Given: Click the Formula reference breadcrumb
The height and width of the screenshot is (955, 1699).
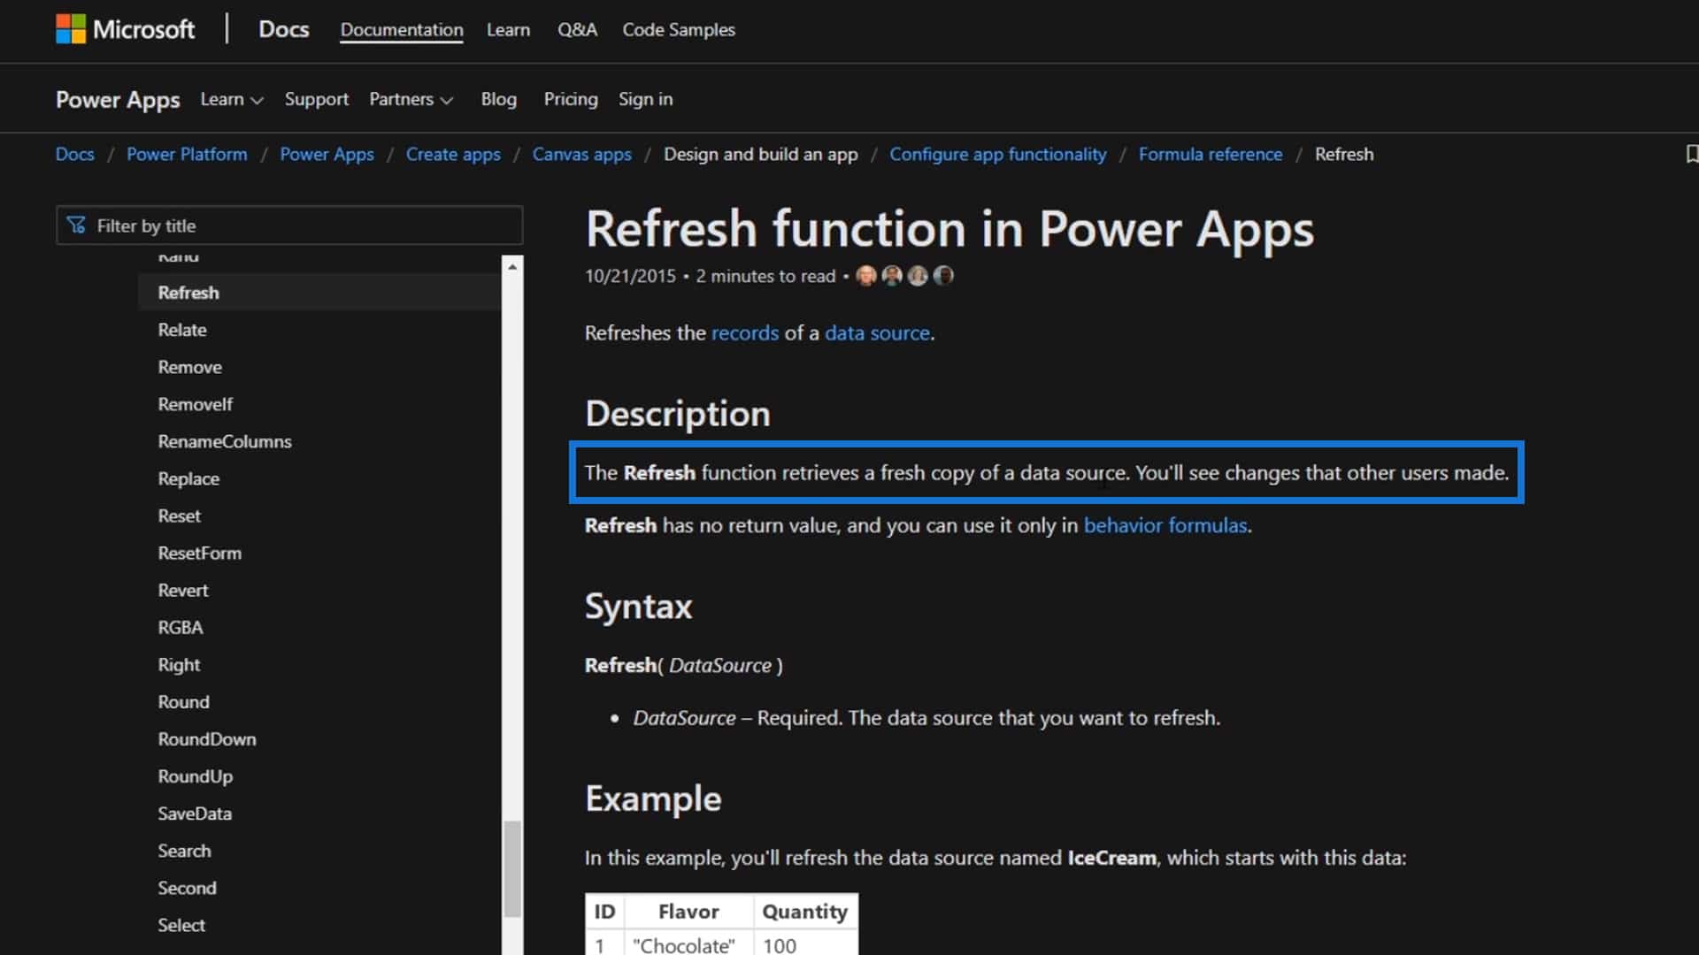Looking at the screenshot, I should [1210, 153].
